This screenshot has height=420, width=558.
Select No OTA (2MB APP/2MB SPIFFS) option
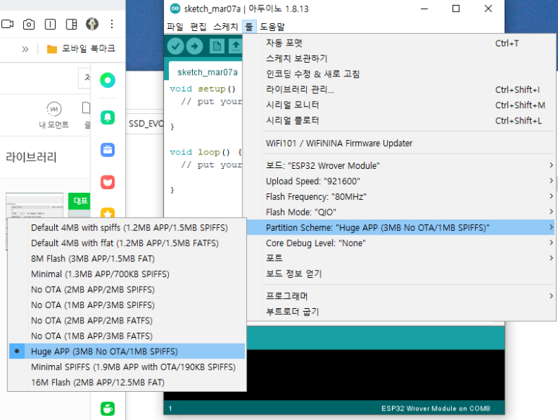127,289
